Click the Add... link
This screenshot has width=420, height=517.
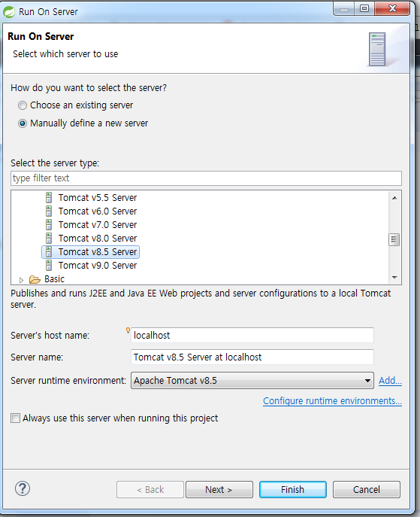pos(390,381)
